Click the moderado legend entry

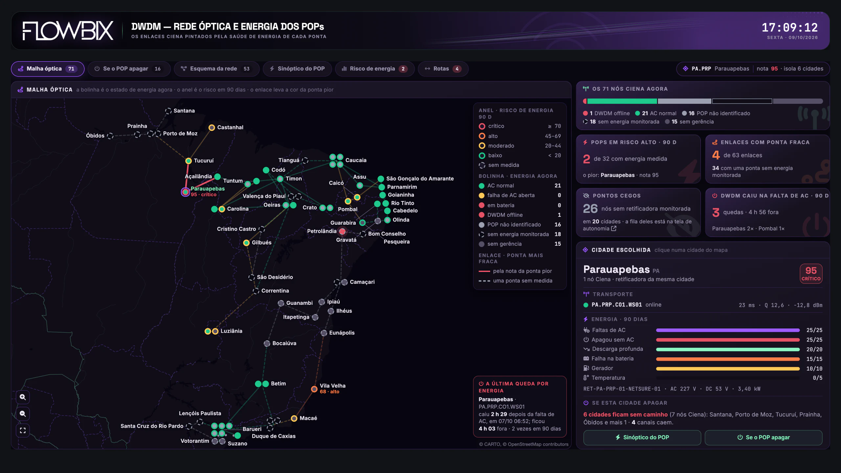[x=520, y=146]
